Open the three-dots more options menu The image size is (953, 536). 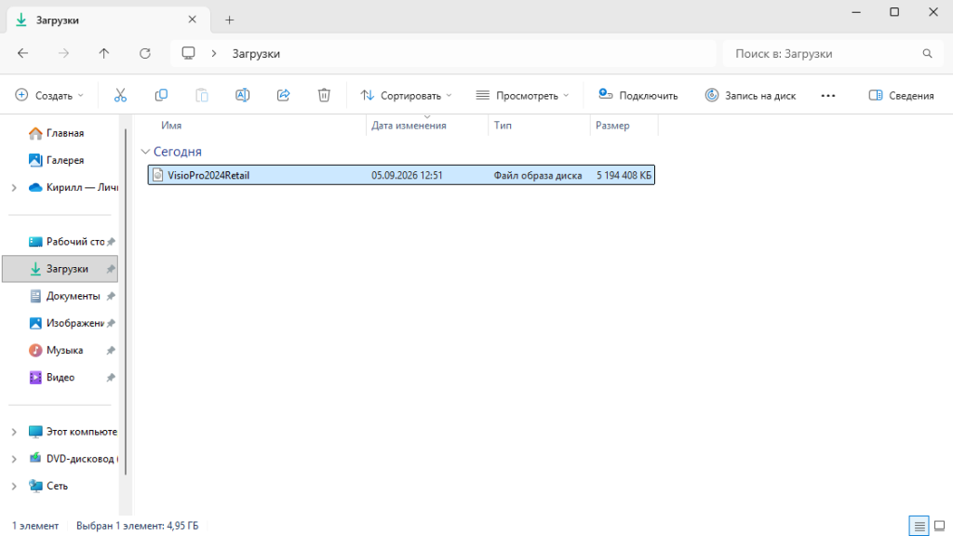point(827,96)
